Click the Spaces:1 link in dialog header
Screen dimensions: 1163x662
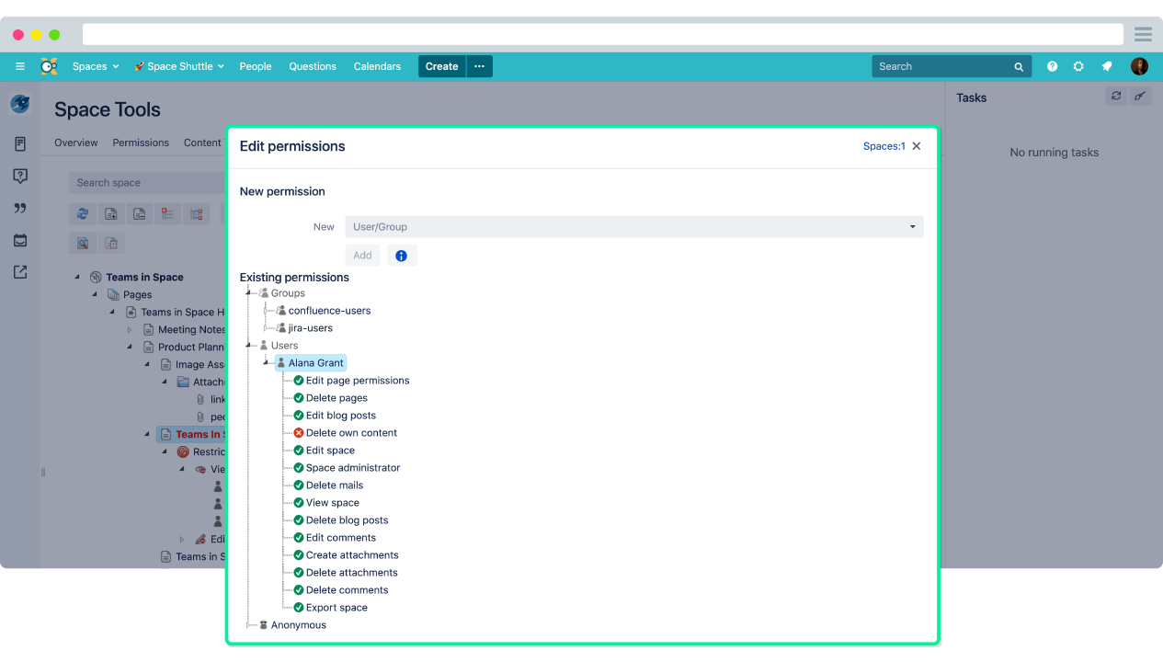click(884, 146)
